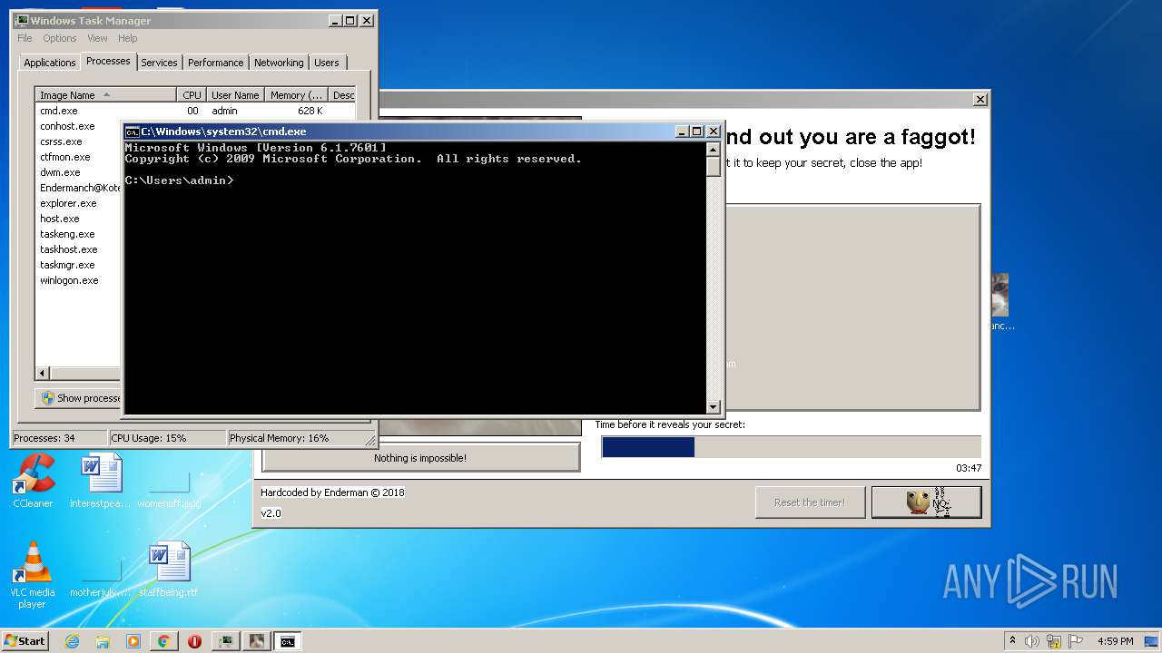Launch Google Chrome from the taskbar
Viewport: 1162px width, 653px height.
163,641
